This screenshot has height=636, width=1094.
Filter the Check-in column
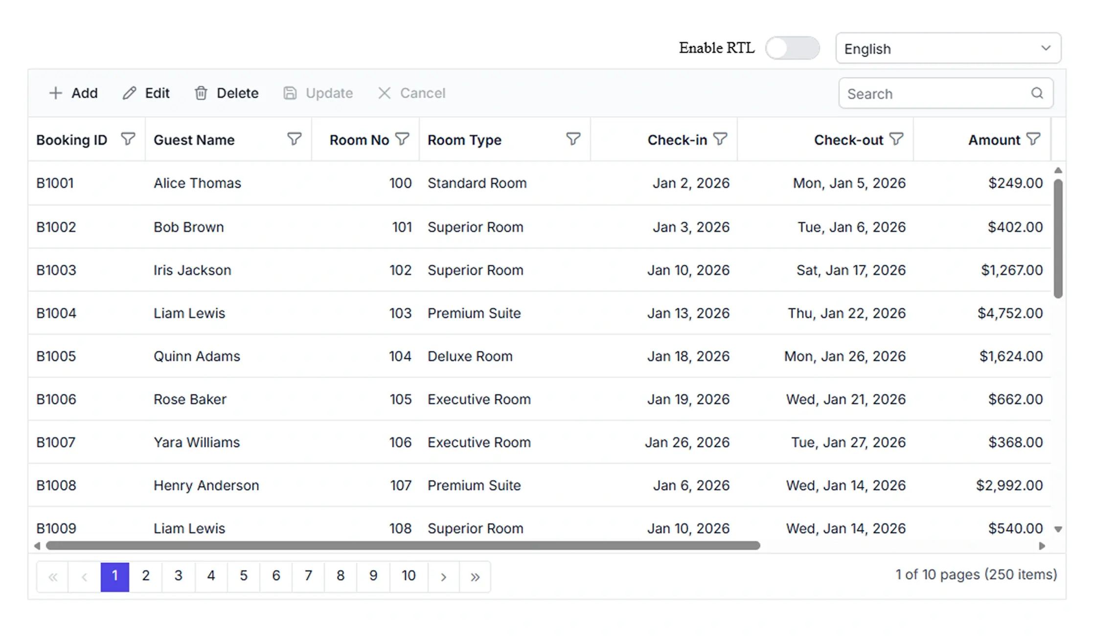[x=720, y=139]
